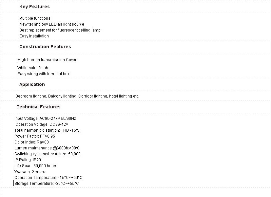Click the Lumen maintenance line
The width and height of the screenshot is (271, 197).
pos(47,148)
